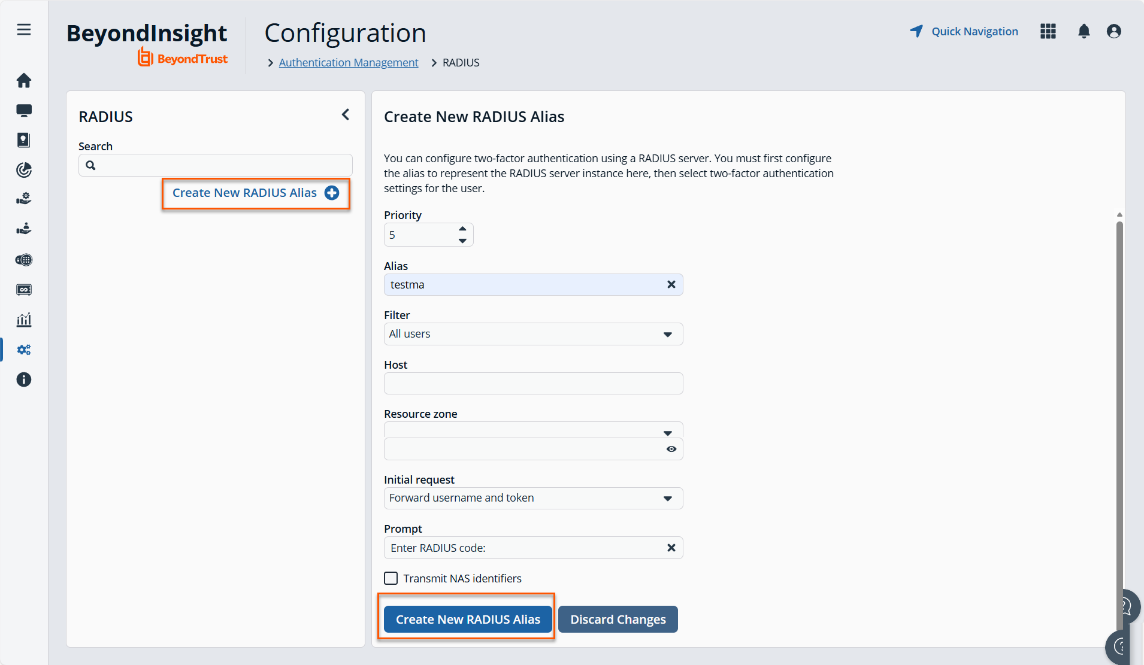Click the Priority number field

(429, 235)
